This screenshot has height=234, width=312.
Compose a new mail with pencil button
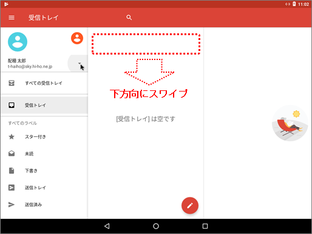[x=190, y=206]
